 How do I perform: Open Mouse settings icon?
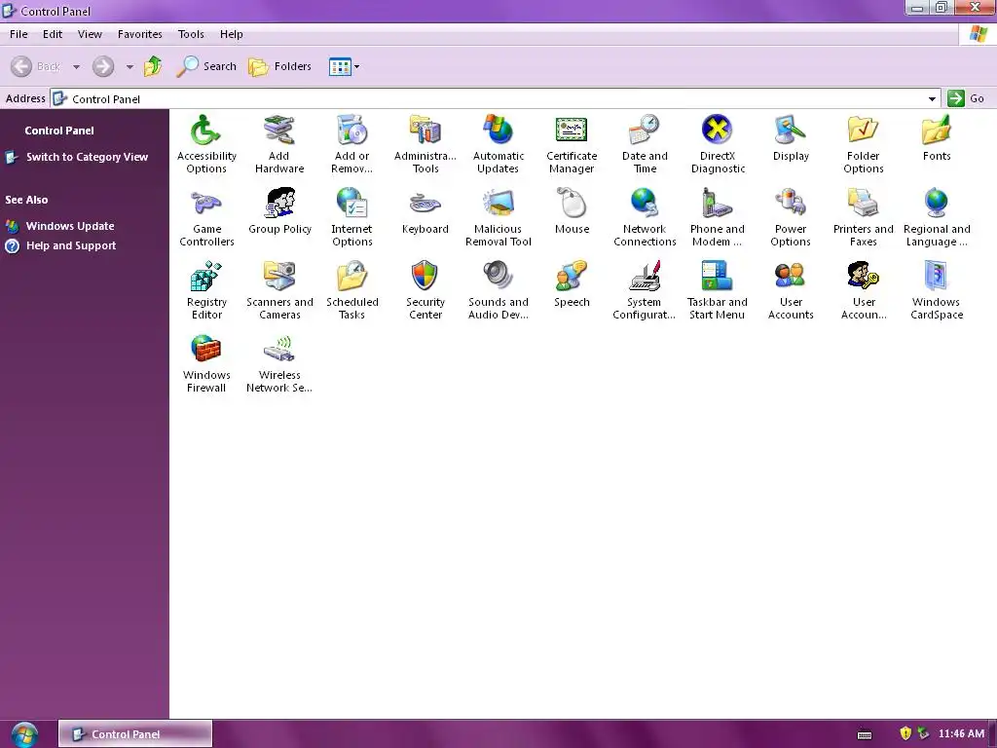pos(571,211)
